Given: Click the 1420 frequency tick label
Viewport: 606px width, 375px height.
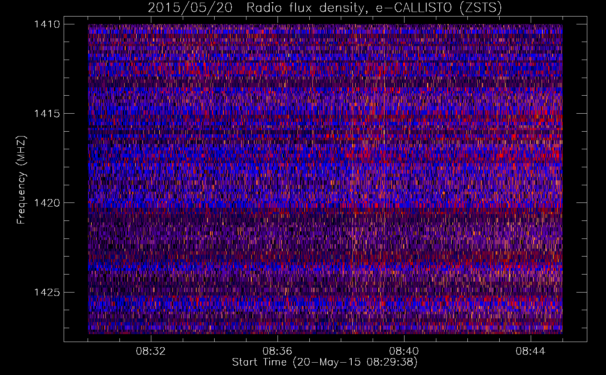Looking at the screenshot, I should pos(47,203).
